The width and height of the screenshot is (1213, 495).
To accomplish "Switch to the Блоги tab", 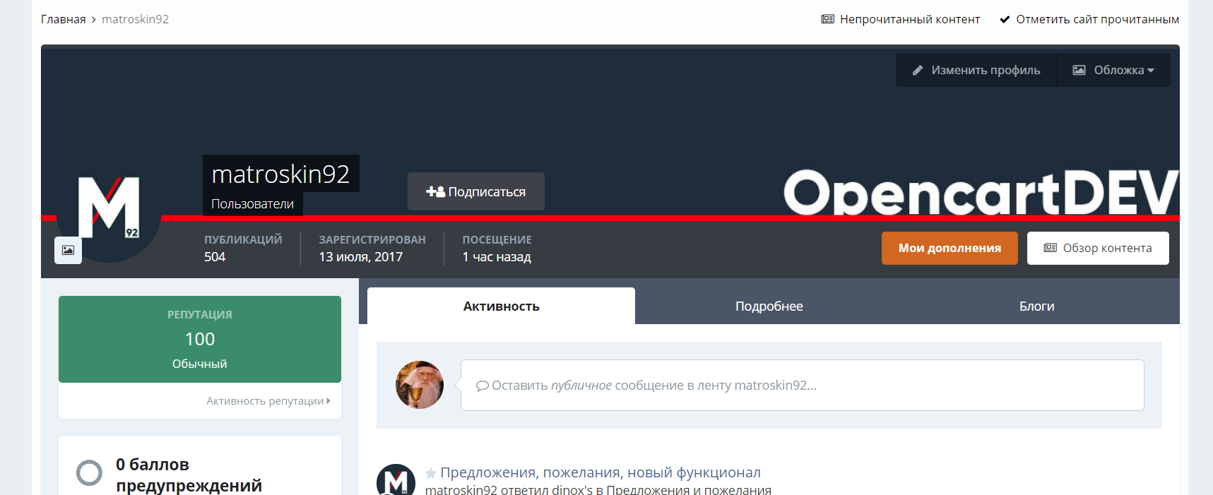I will (1036, 306).
